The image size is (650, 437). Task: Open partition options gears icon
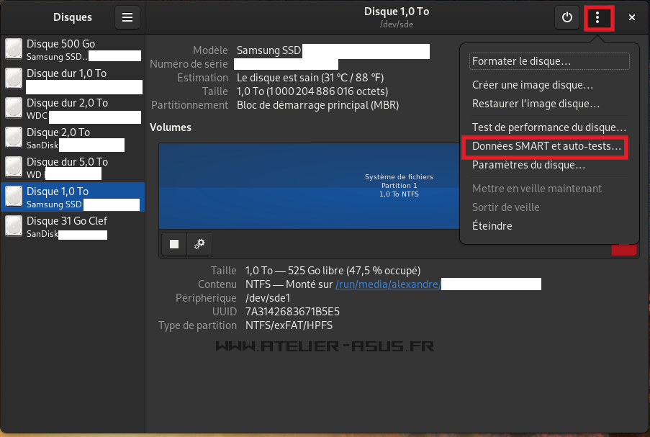point(199,244)
